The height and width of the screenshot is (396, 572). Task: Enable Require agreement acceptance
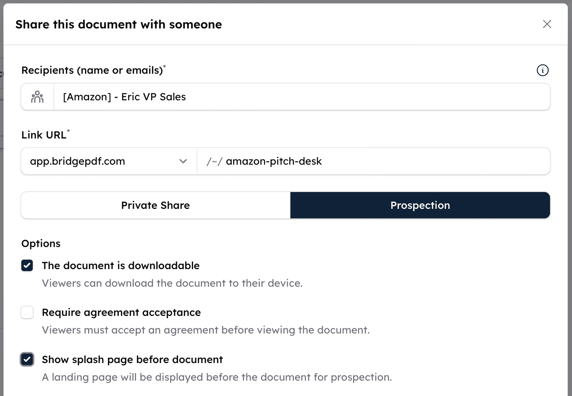[27, 312]
